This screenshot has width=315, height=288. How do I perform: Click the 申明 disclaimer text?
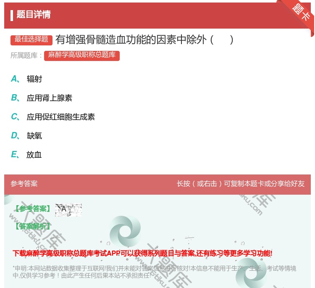pos(154,272)
